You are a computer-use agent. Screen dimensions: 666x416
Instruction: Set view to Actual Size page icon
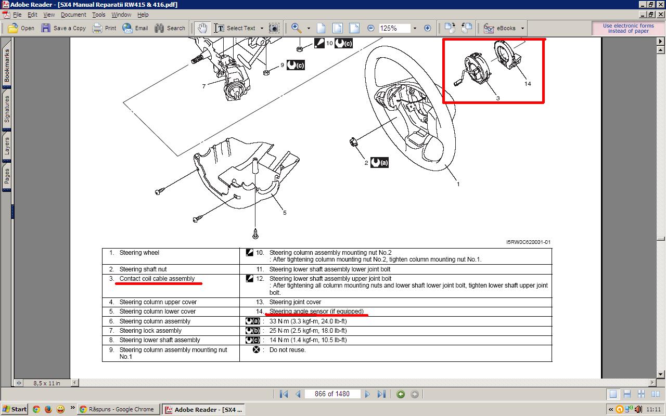coord(321,28)
